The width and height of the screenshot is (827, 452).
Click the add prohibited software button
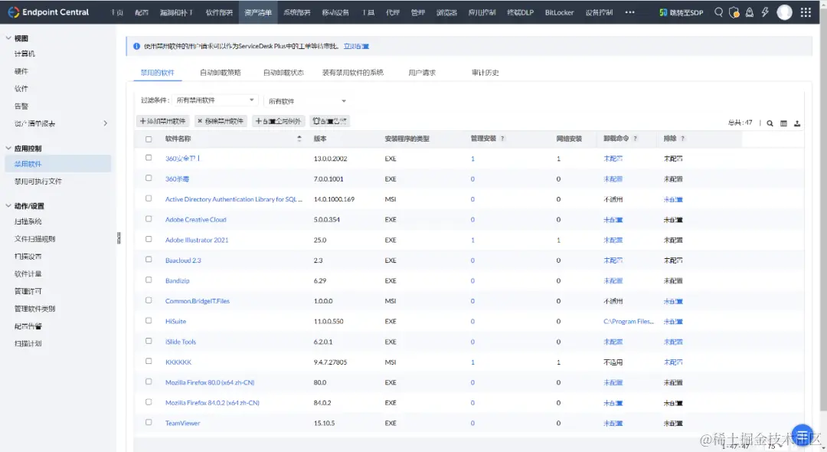click(162, 121)
